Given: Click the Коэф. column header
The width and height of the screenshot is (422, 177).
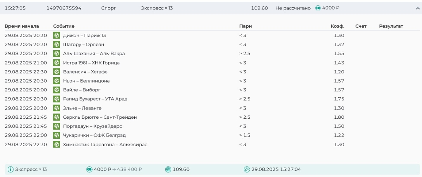Looking at the screenshot, I should click(x=337, y=26).
